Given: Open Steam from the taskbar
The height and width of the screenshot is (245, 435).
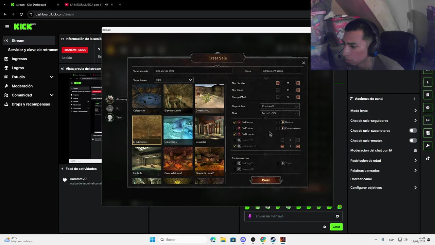Looking at the screenshot, I should point(273,240).
